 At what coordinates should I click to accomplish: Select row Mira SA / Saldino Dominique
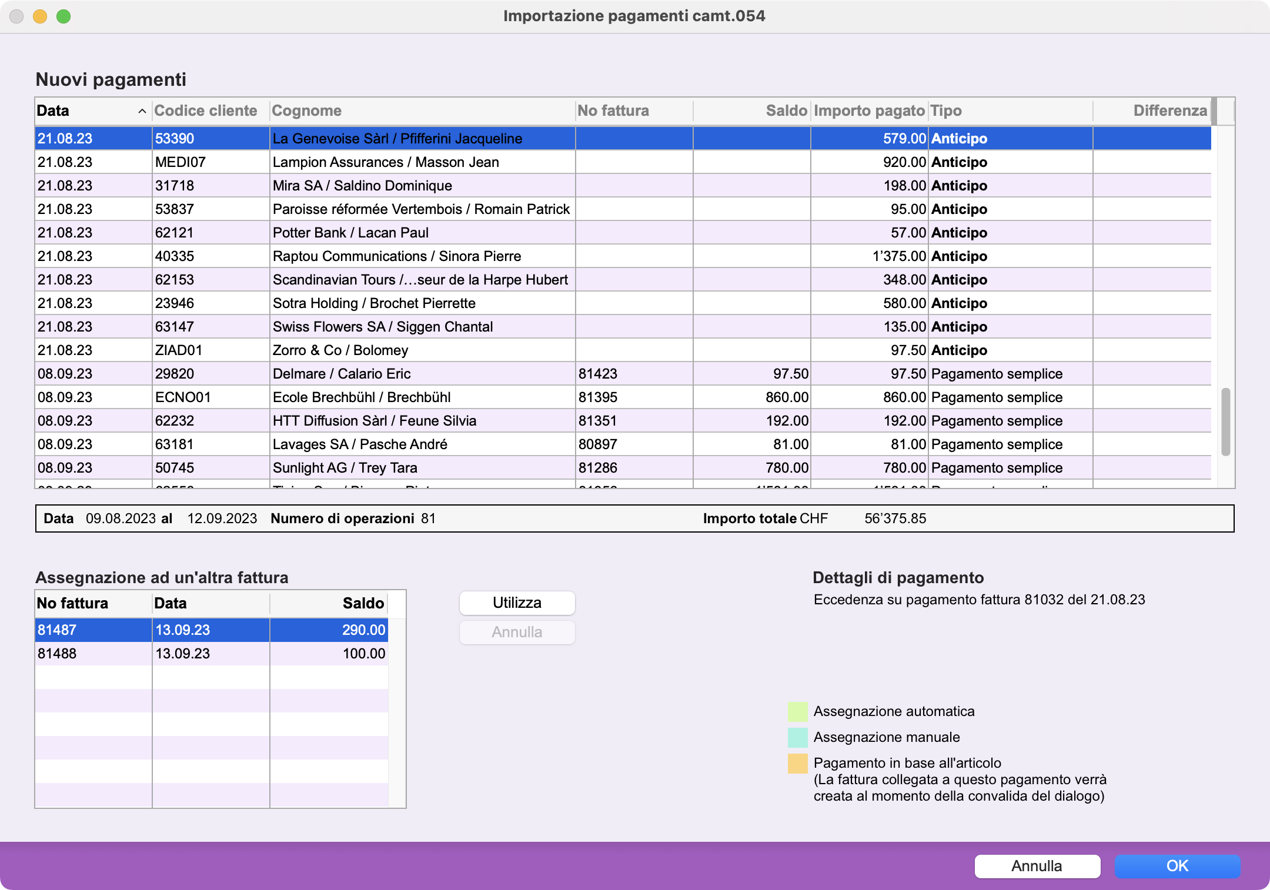(x=623, y=185)
